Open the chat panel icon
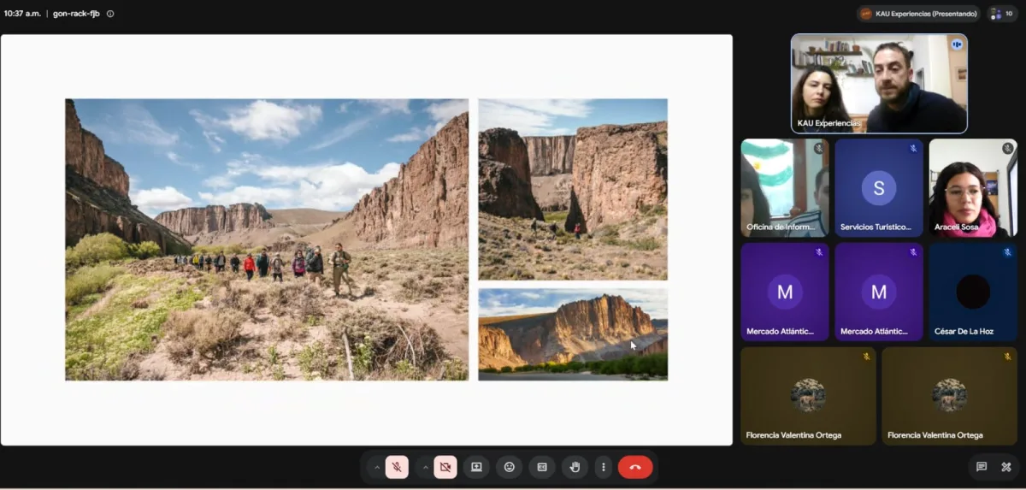1026x490 pixels. click(982, 467)
